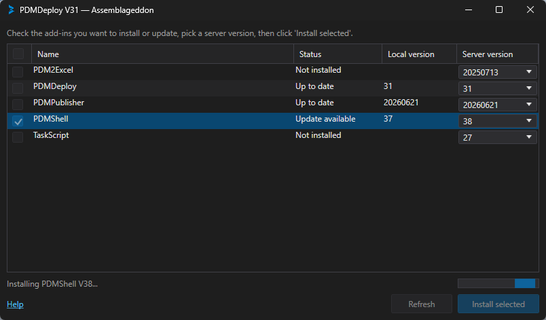Toggle the select-all checkbox in header

click(x=18, y=54)
